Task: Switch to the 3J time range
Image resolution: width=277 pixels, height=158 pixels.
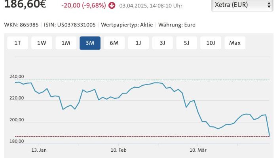Action: [x=162, y=43]
